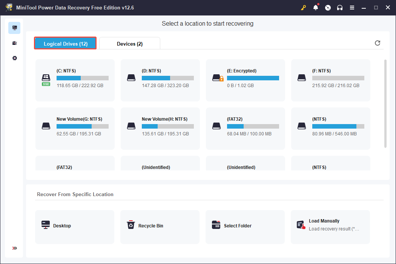
Task: Open the bootable media disc icon
Action: (x=328, y=7)
